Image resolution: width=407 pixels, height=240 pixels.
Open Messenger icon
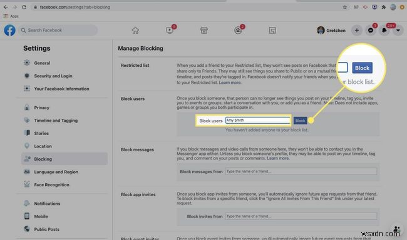(x=371, y=31)
